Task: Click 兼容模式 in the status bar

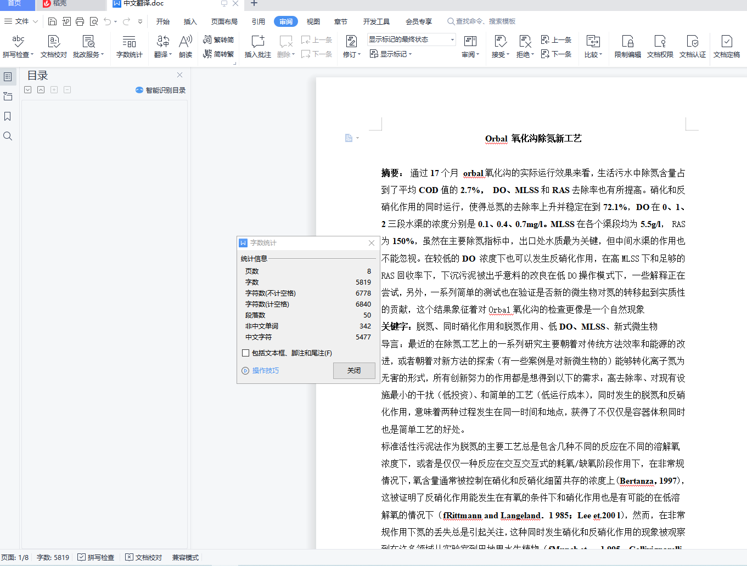Action: click(x=186, y=557)
